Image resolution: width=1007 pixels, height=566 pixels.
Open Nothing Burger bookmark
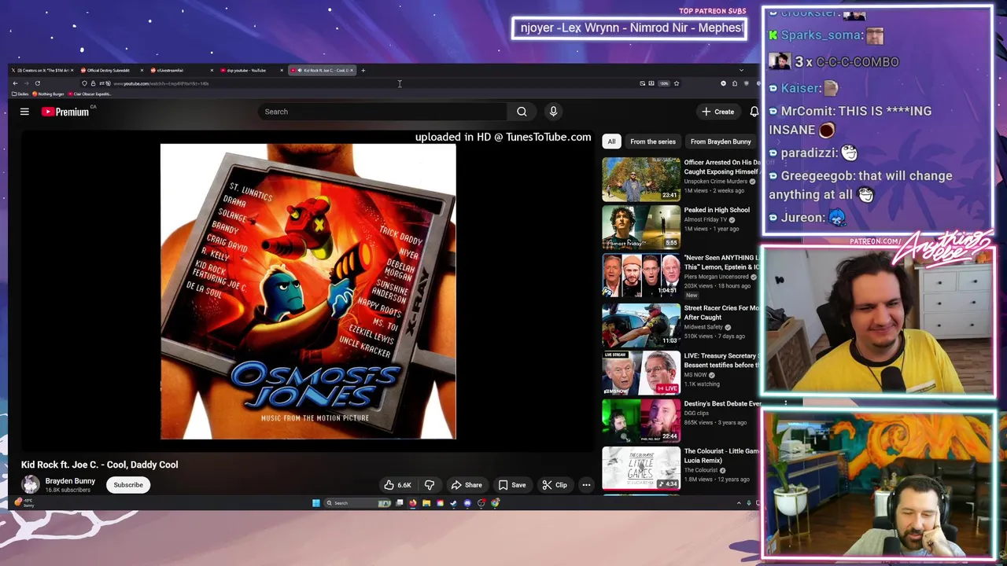pyautogui.click(x=50, y=94)
